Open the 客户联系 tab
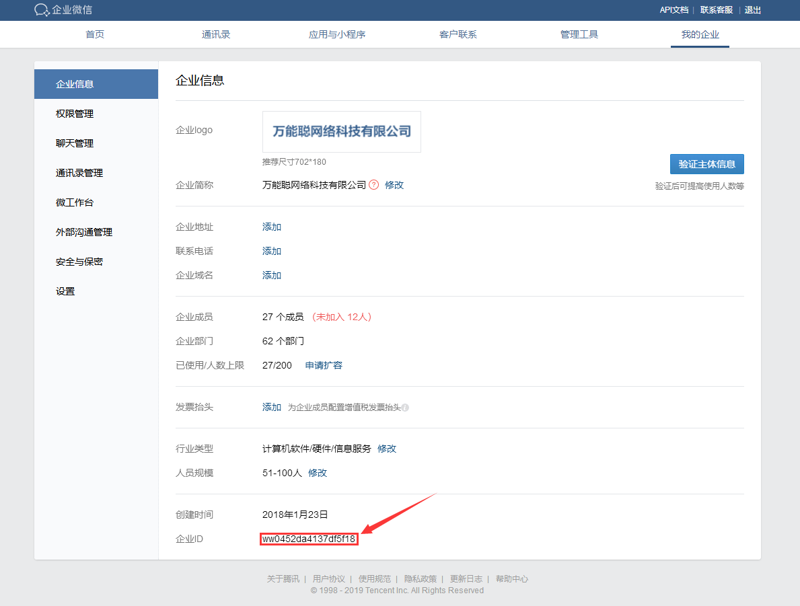Viewport: 800px width, 606px height. pyautogui.click(x=458, y=34)
